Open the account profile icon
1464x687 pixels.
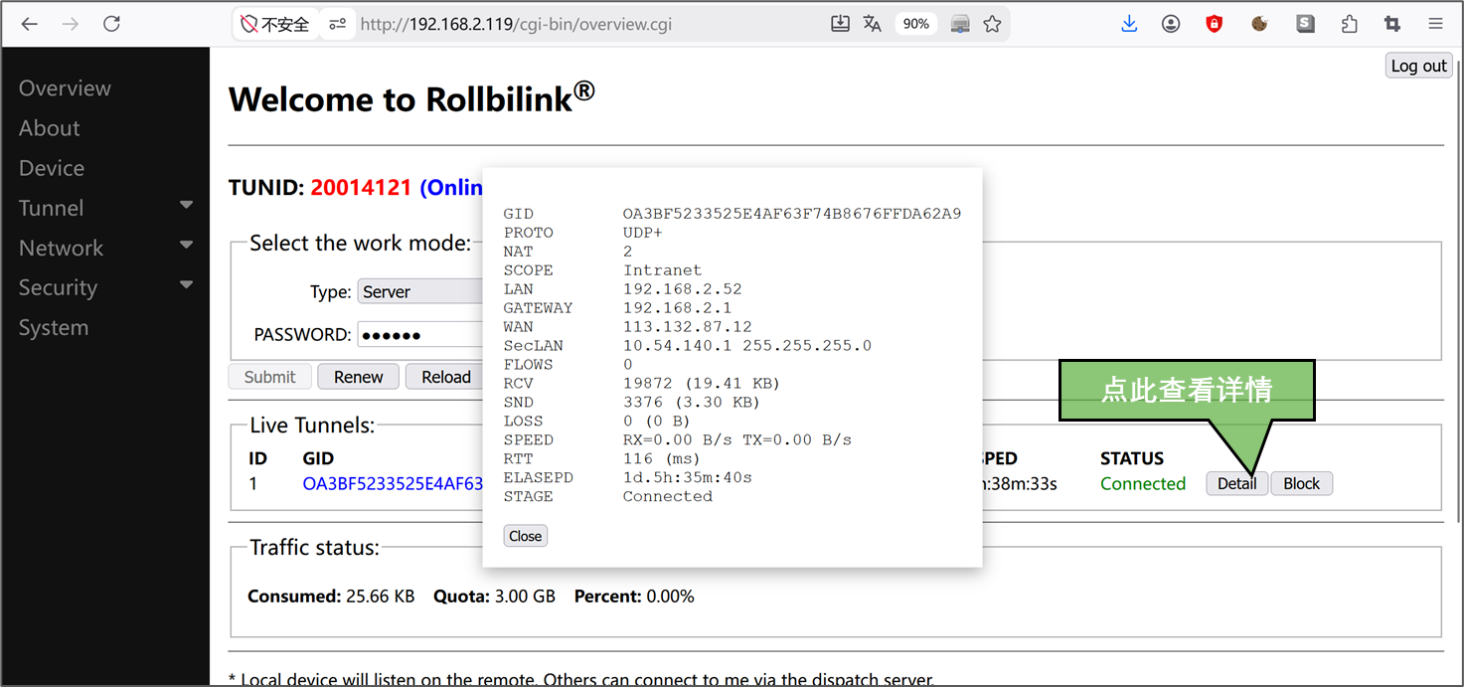[x=1171, y=24]
